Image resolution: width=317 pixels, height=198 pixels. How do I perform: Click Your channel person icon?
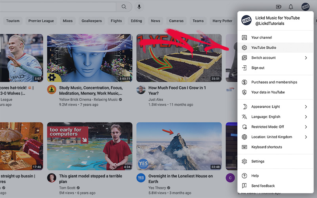[x=244, y=38]
